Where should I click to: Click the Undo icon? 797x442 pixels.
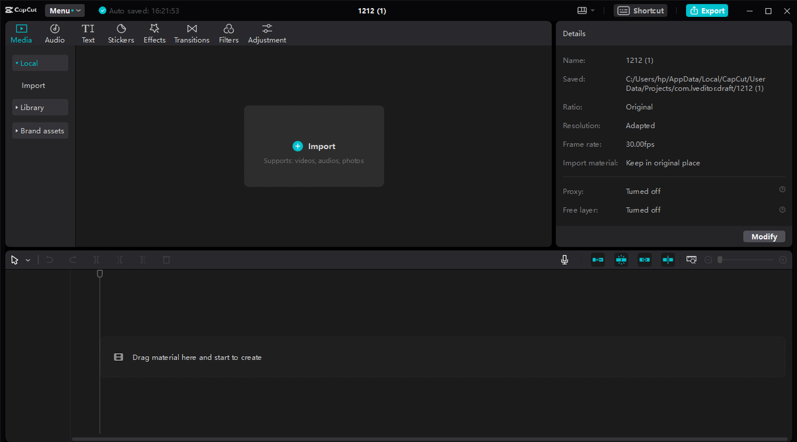pyautogui.click(x=50, y=260)
